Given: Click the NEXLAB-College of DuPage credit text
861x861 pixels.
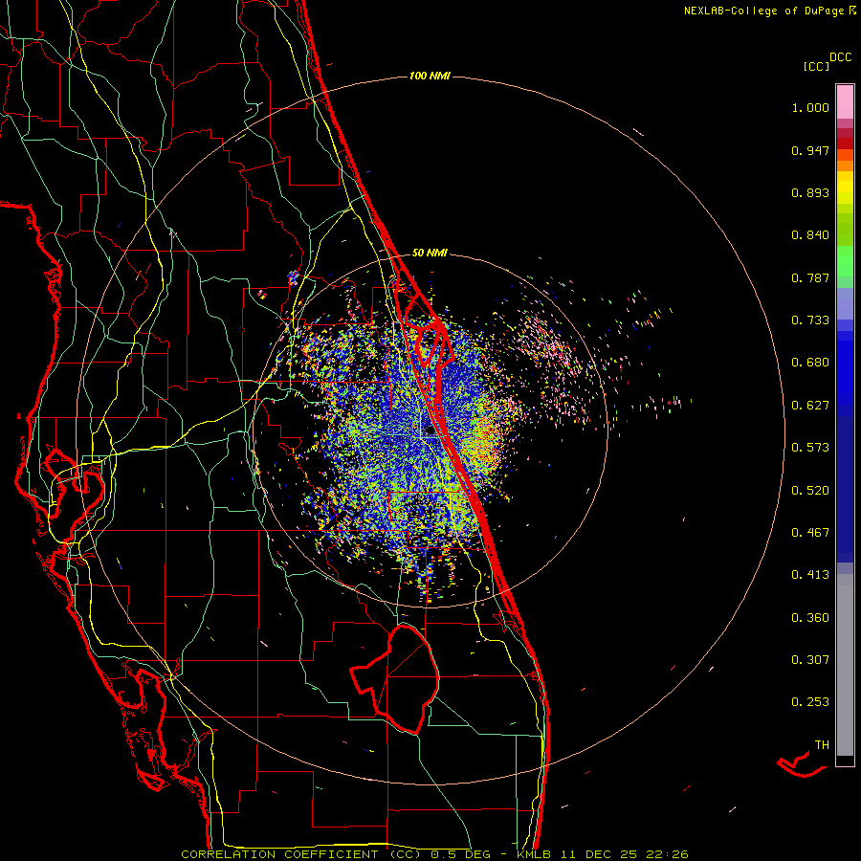Looking at the screenshot, I should tap(763, 11).
